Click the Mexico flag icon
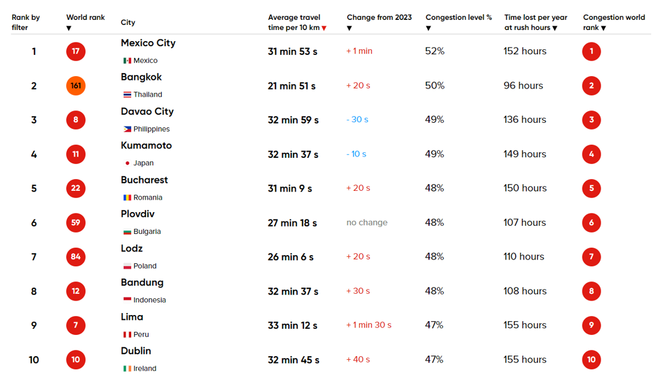Image resolution: width=668 pixels, height=383 pixels. click(x=127, y=61)
